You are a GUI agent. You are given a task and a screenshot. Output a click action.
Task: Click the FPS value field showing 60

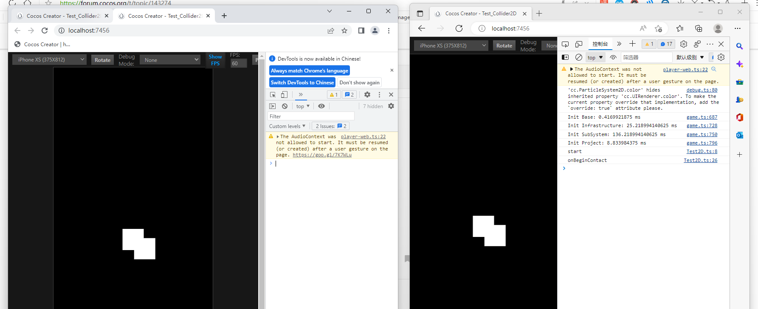point(238,64)
